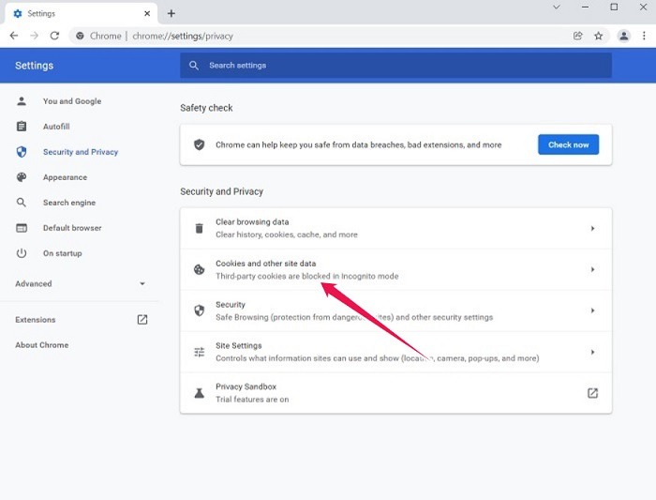Viewport: 656px width, 500px height.
Task: Open the tab search chevron in title bar
Action: tap(557, 8)
